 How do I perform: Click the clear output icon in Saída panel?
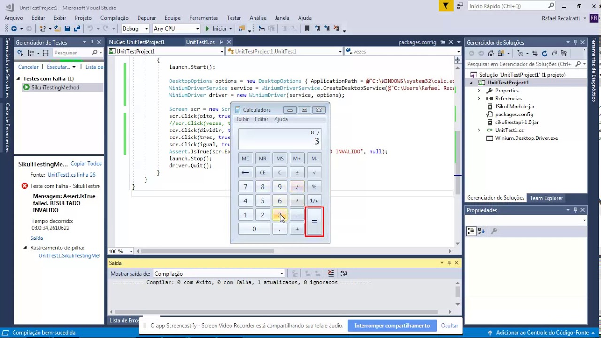click(331, 273)
